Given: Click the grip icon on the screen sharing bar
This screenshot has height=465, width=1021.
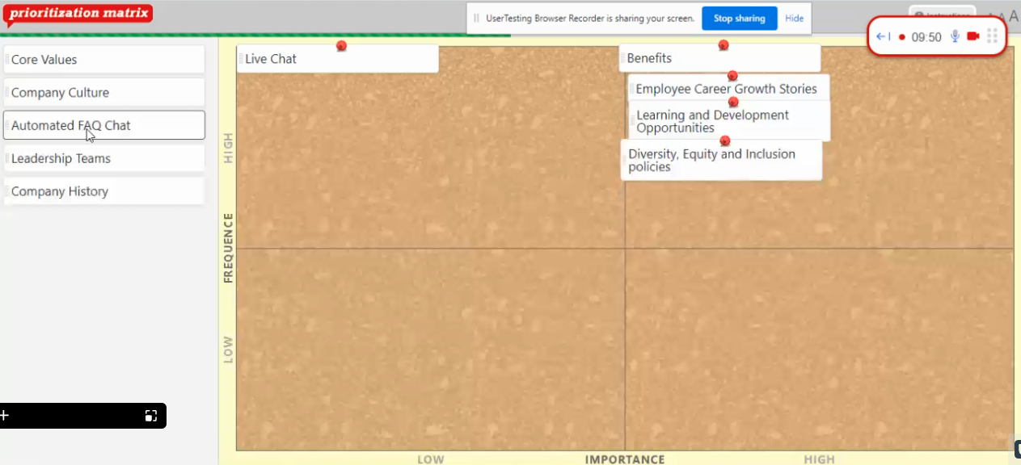Looking at the screenshot, I should point(476,18).
